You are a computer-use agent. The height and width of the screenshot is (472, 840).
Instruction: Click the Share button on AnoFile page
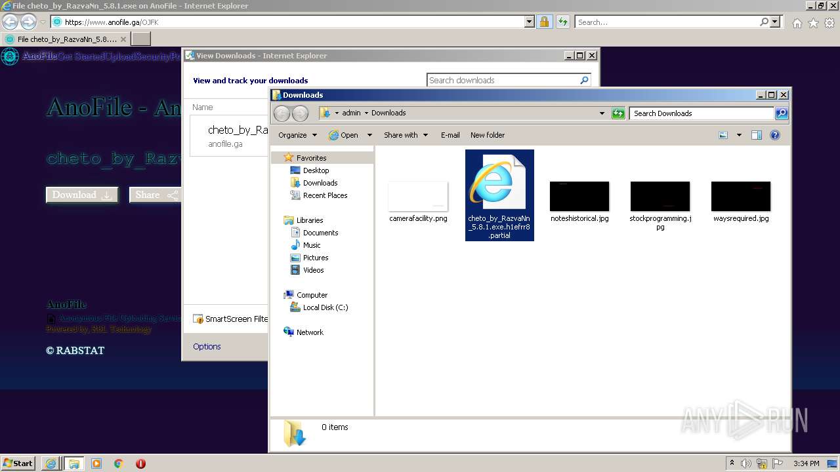(x=155, y=195)
